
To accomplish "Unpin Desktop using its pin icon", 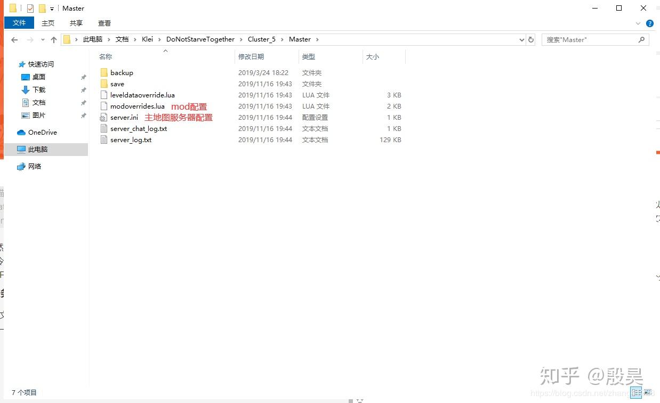I will click(83, 77).
